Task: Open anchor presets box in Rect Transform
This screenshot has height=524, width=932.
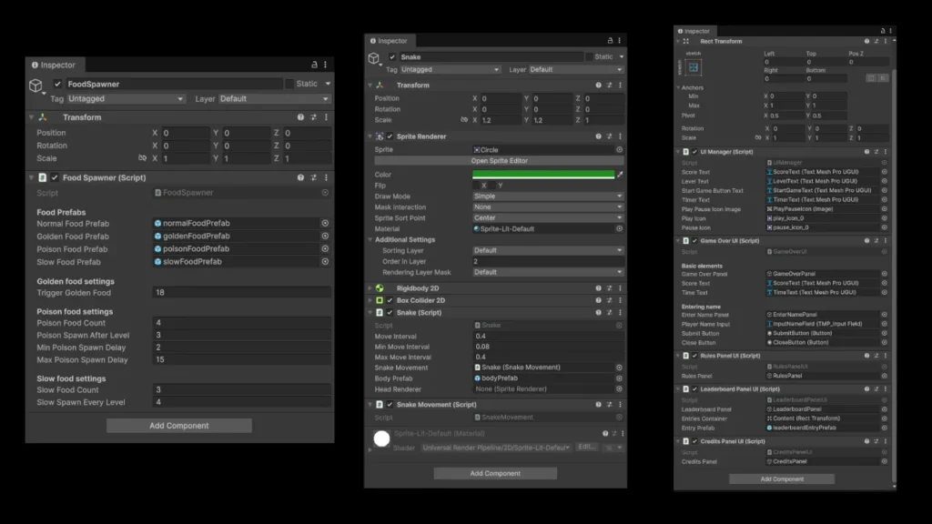Action: (693, 67)
